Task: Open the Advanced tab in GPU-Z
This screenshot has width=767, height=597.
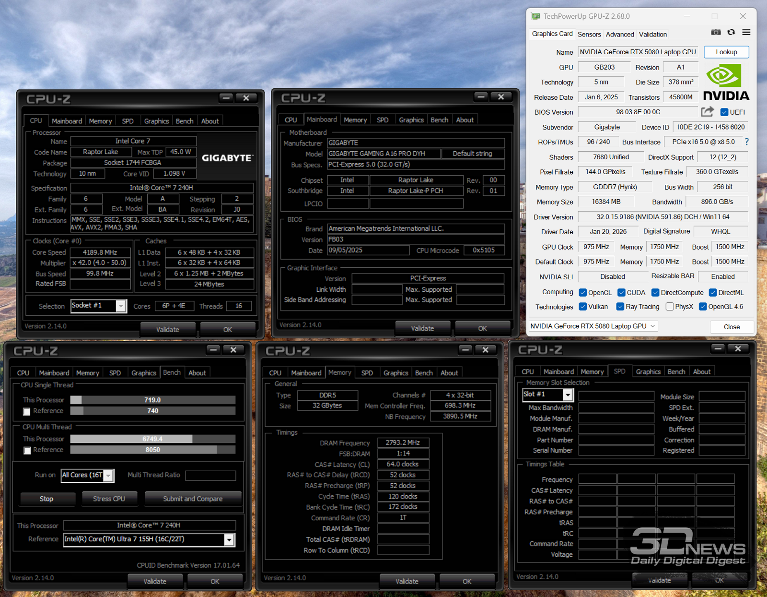Action: click(619, 34)
